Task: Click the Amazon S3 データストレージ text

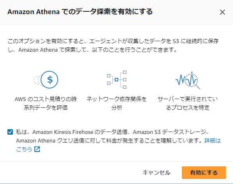Action: click(x=170, y=132)
